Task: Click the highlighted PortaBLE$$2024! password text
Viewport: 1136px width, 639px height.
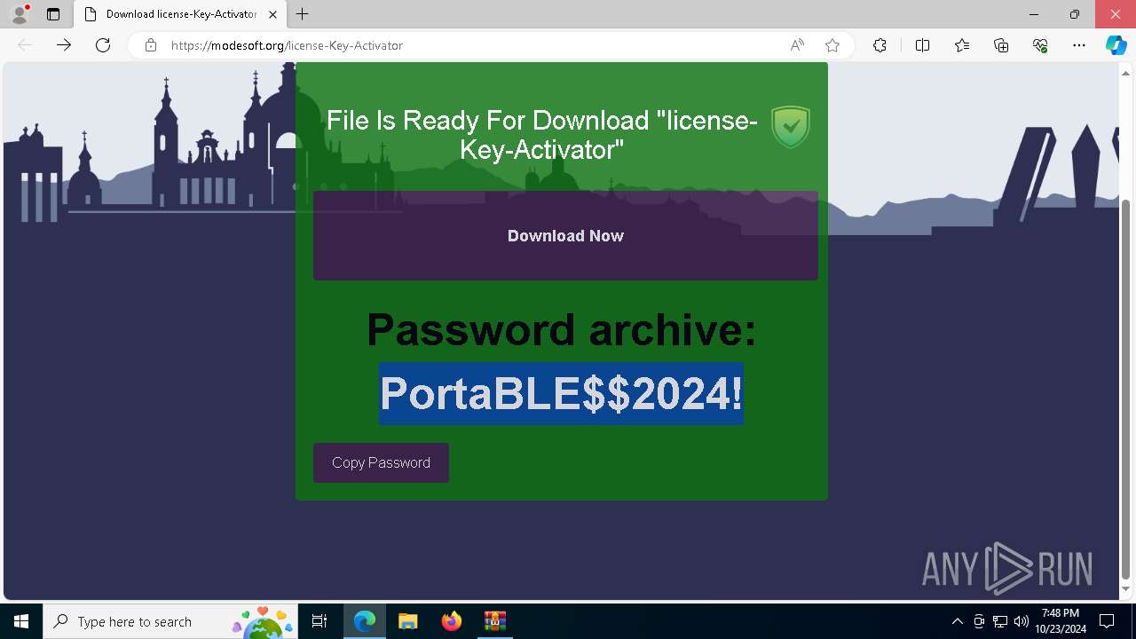Action: pyautogui.click(x=561, y=393)
